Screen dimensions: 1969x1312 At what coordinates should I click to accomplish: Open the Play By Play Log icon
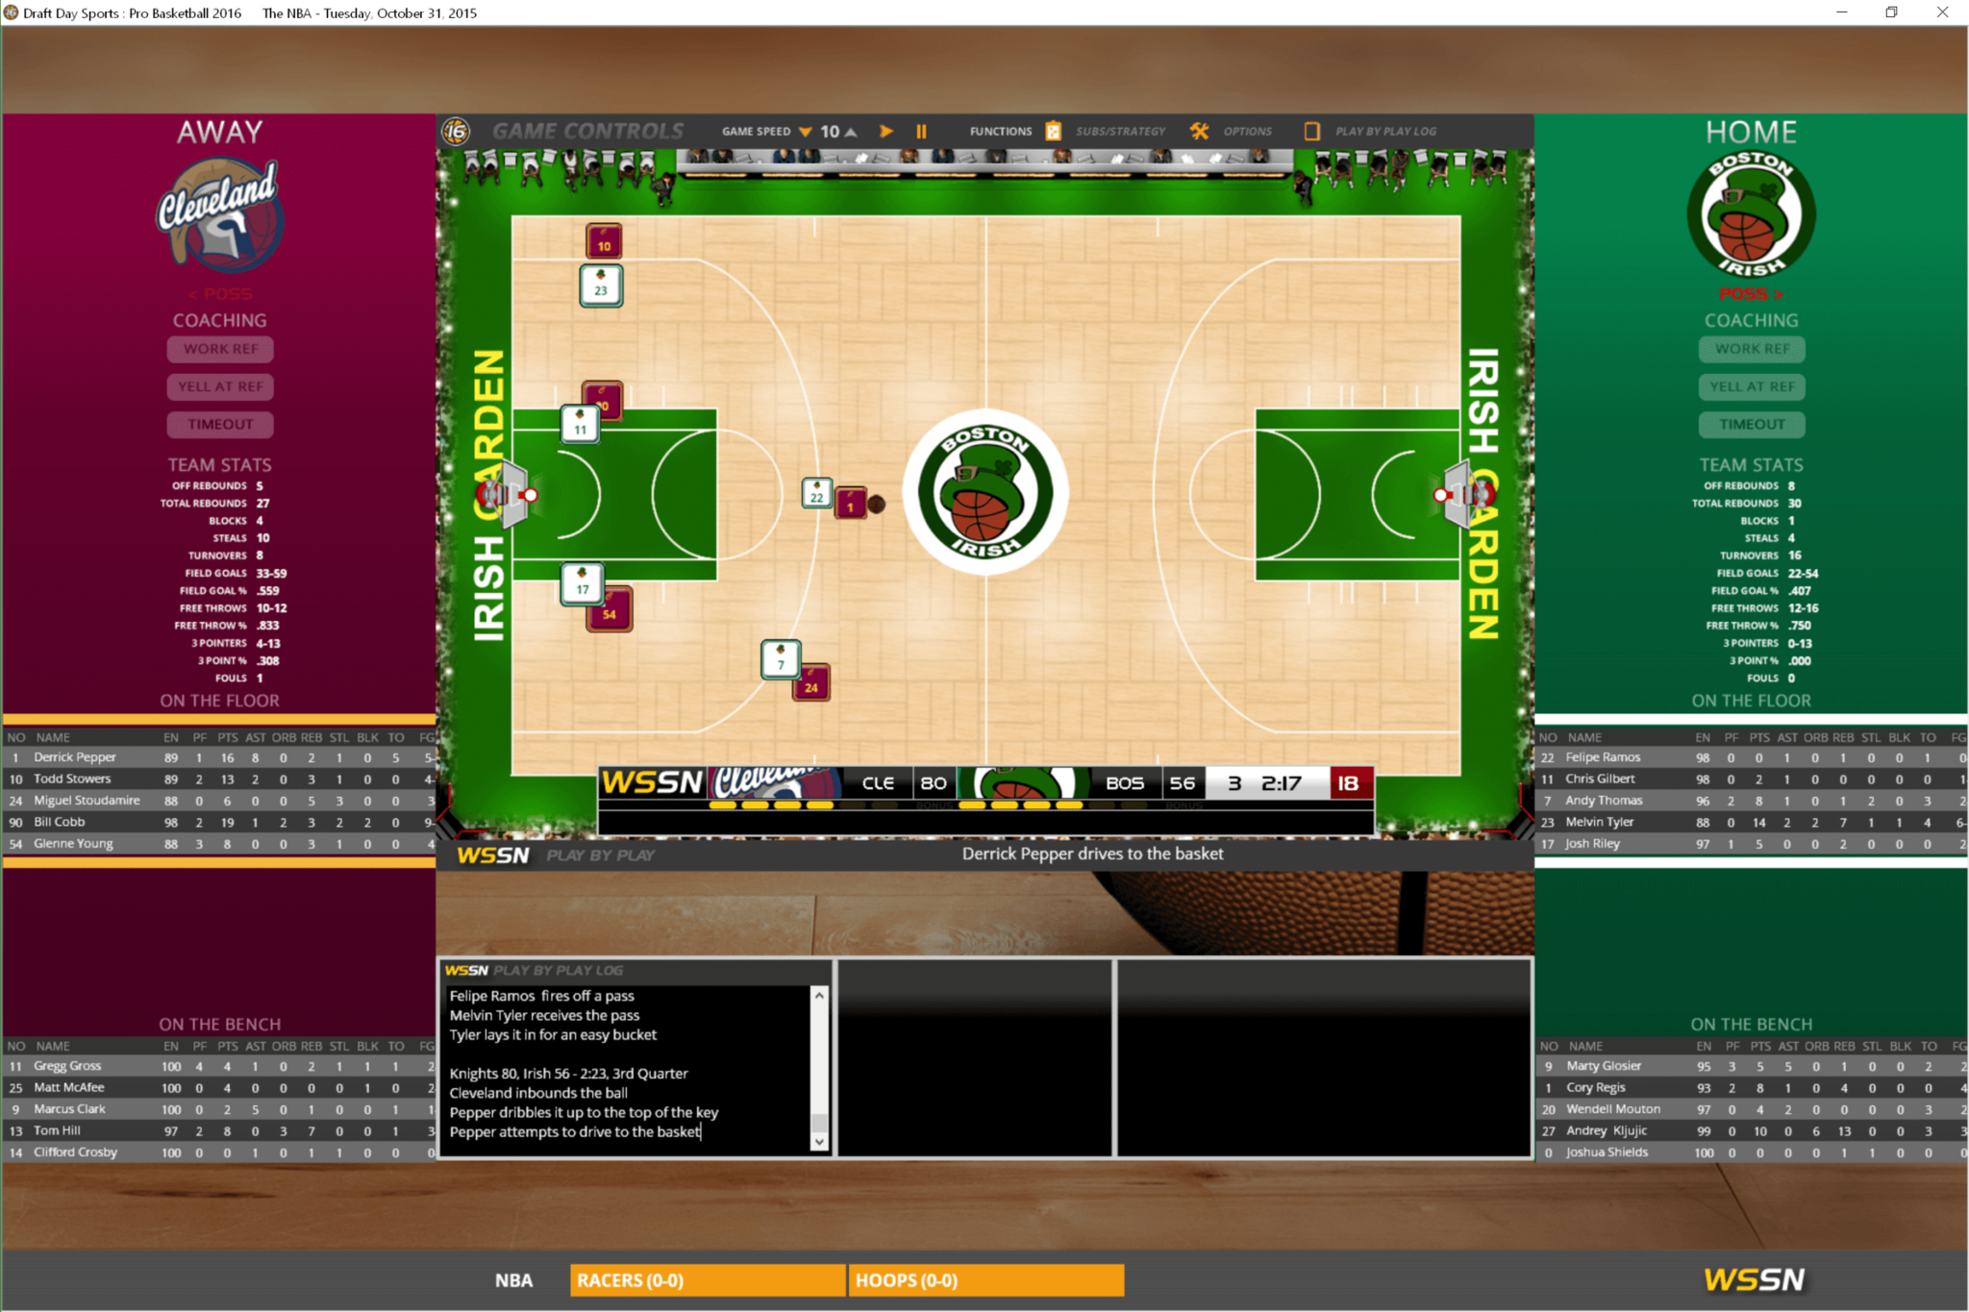tap(1311, 132)
